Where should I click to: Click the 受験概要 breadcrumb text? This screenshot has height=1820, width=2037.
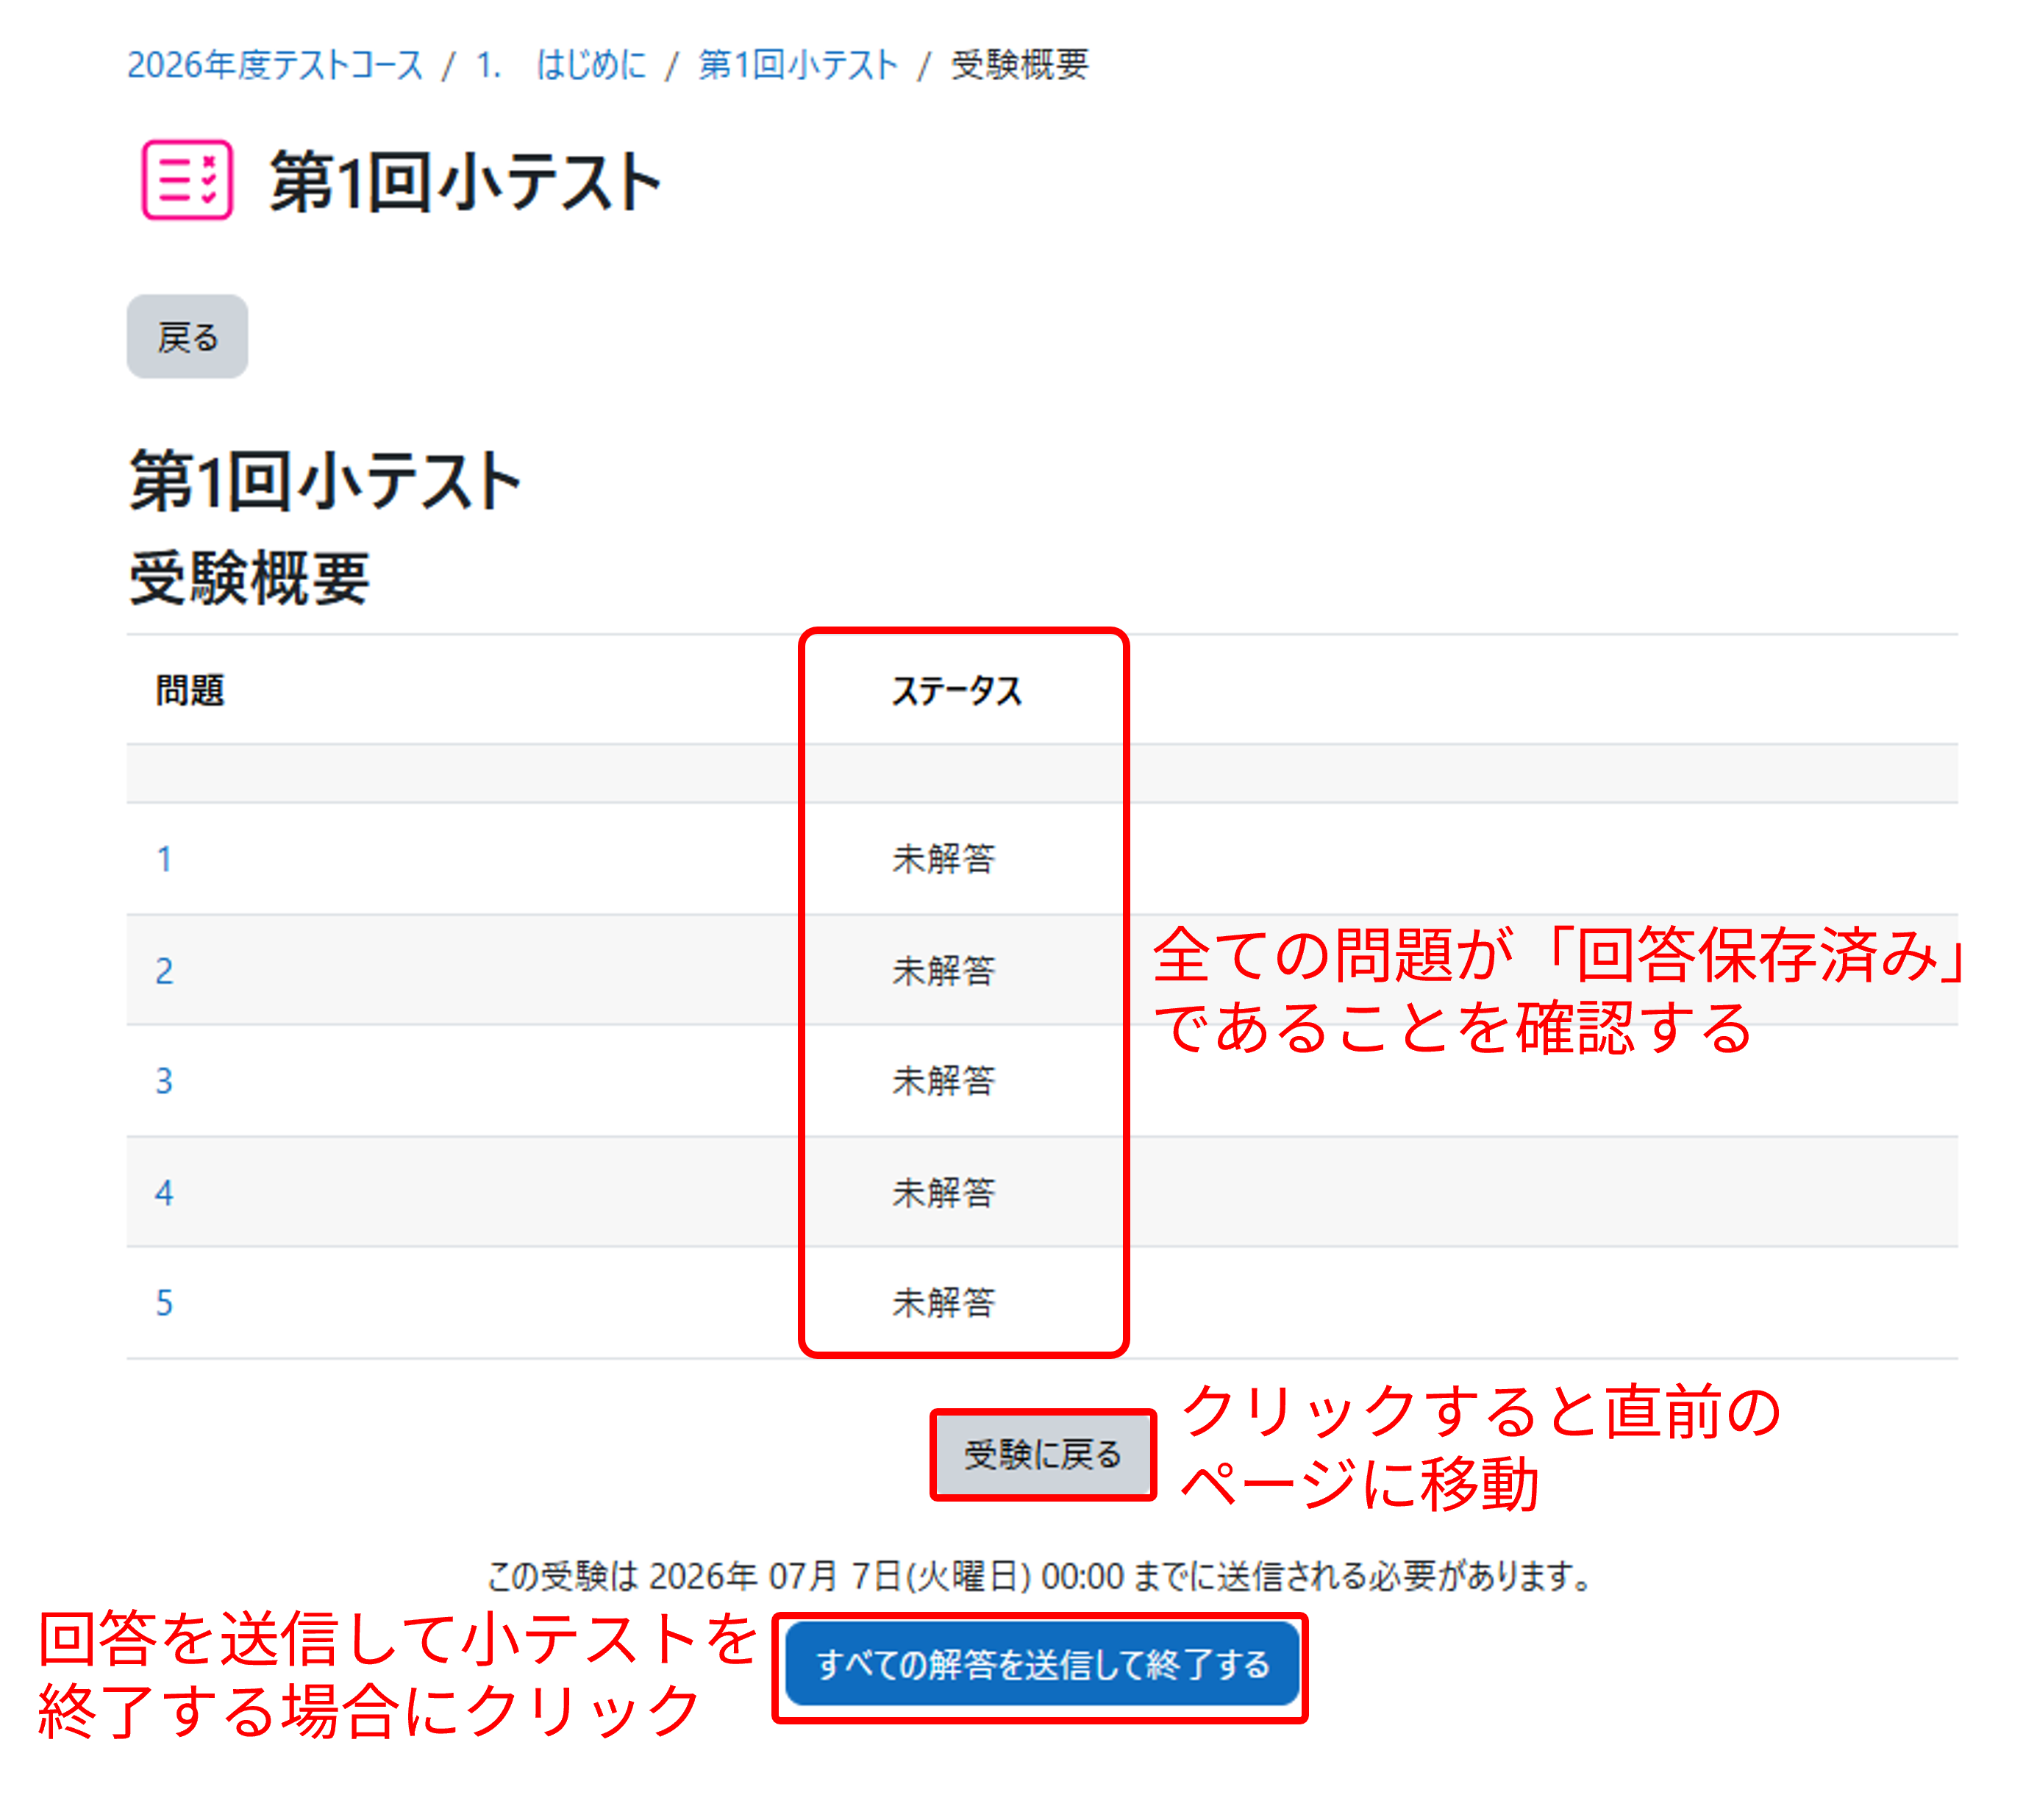pos(1019,65)
